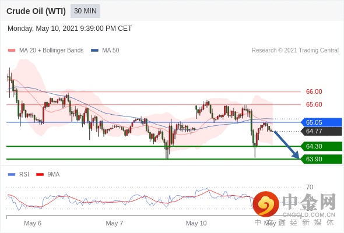Click the 64.30 support price tag
The height and width of the screenshot is (233, 344).
[x=321, y=146]
